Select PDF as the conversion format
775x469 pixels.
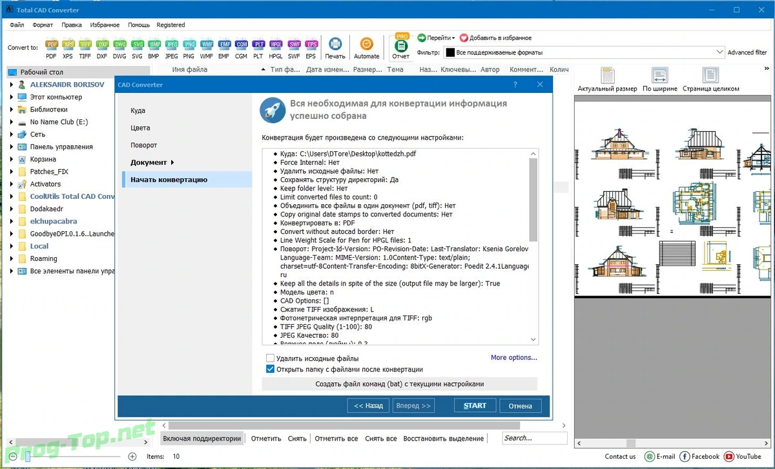[52, 48]
